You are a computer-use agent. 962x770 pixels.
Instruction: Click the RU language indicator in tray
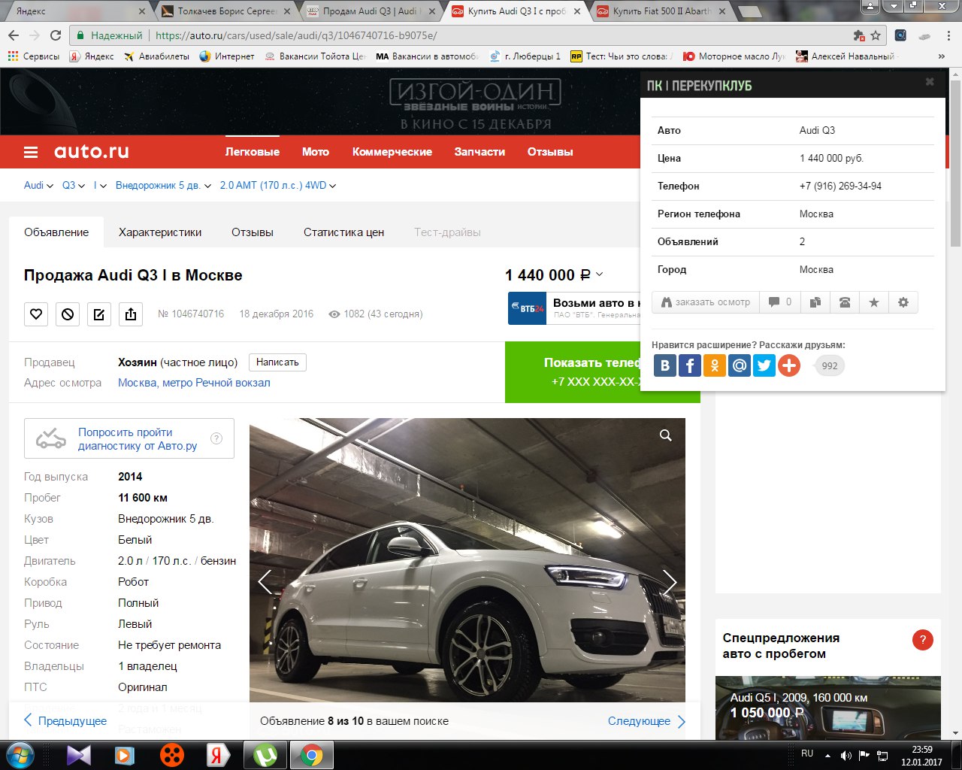807,753
